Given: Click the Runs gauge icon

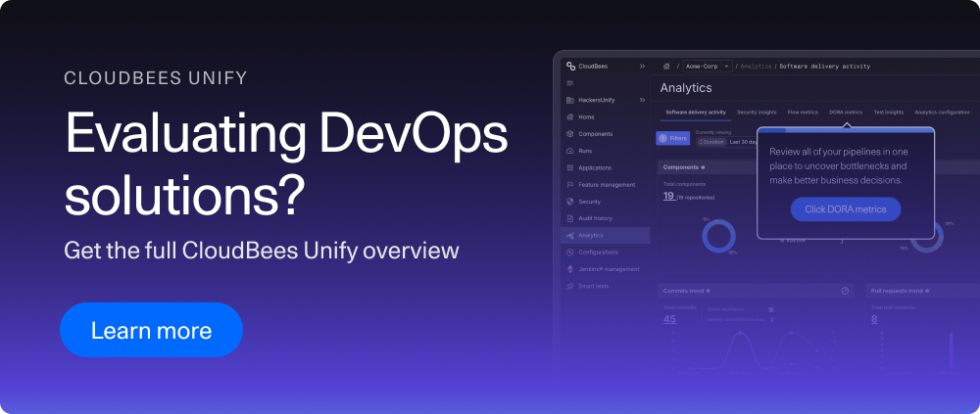Looking at the screenshot, I should tap(570, 151).
